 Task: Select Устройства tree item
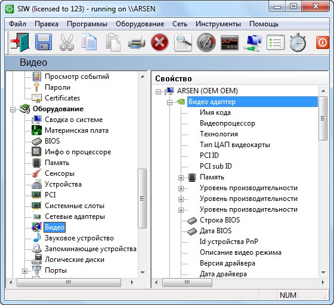point(63,184)
